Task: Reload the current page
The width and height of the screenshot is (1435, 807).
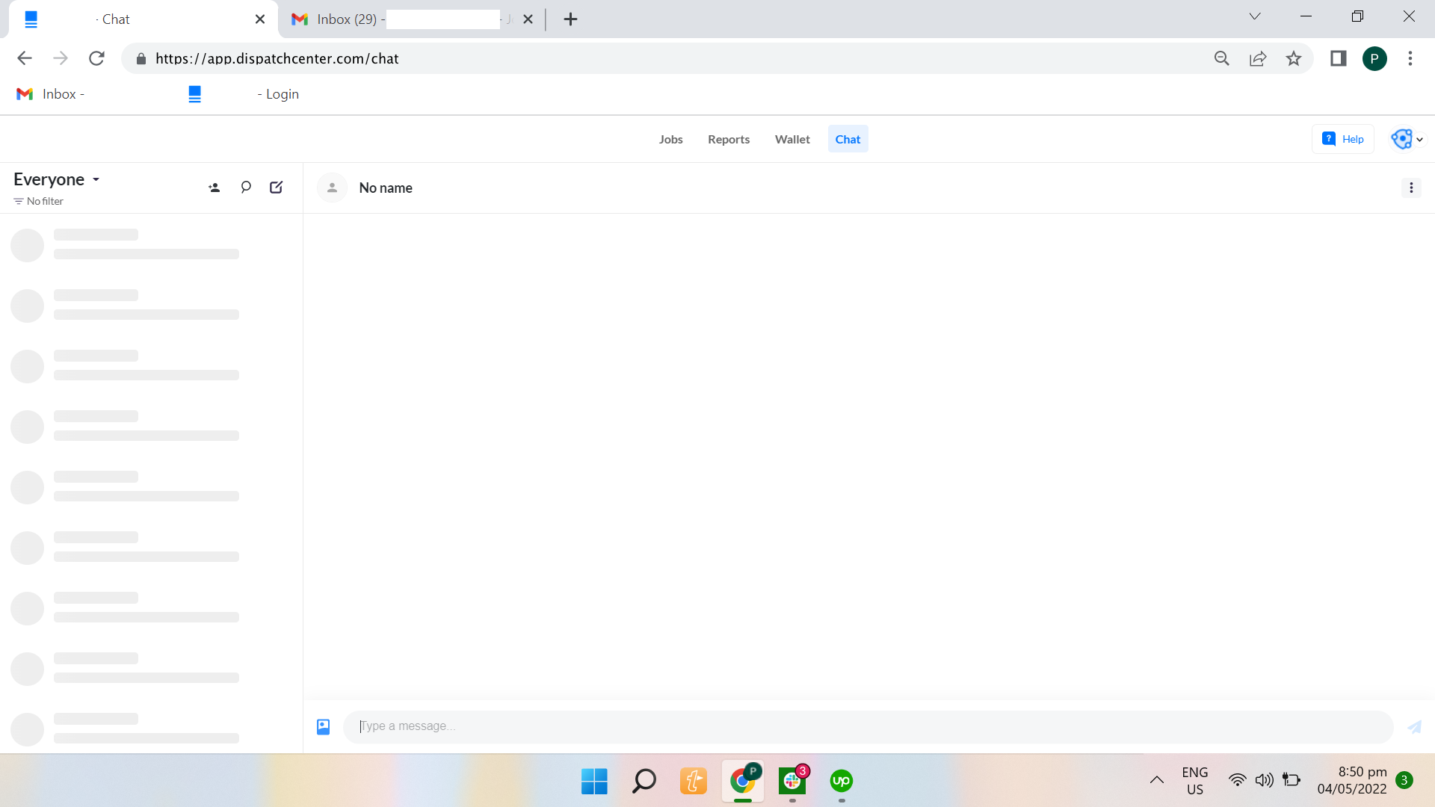Action: point(96,58)
